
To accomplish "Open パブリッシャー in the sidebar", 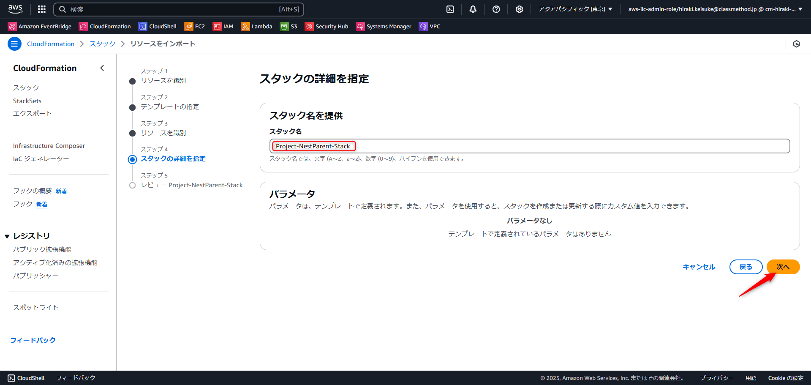I will pyautogui.click(x=35, y=276).
